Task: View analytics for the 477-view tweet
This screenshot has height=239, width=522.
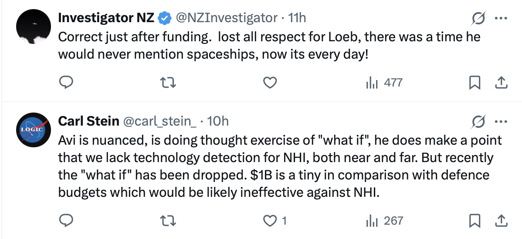Action: (x=384, y=82)
